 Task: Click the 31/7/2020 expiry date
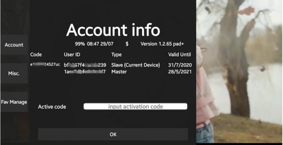[x=180, y=65]
